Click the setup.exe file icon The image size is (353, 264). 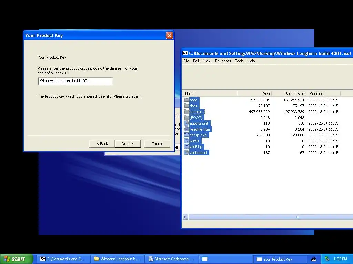coord(186,135)
